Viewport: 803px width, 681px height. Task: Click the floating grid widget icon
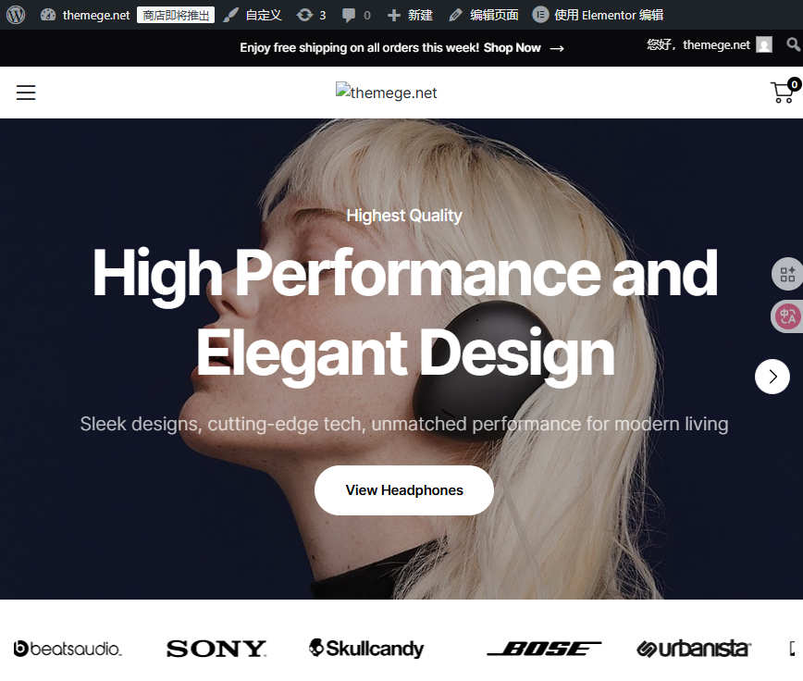tap(787, 274)
